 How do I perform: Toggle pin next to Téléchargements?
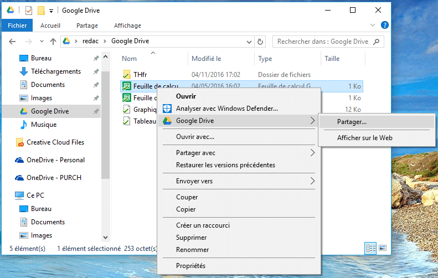[96, 71]
